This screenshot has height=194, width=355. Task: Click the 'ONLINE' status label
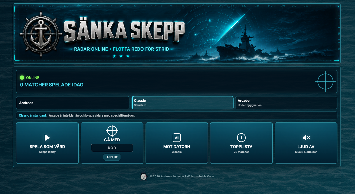33,77
